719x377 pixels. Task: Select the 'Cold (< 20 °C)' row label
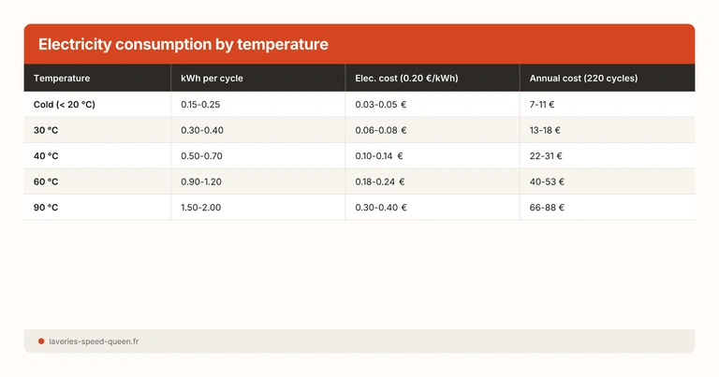[x=65, y=105]
